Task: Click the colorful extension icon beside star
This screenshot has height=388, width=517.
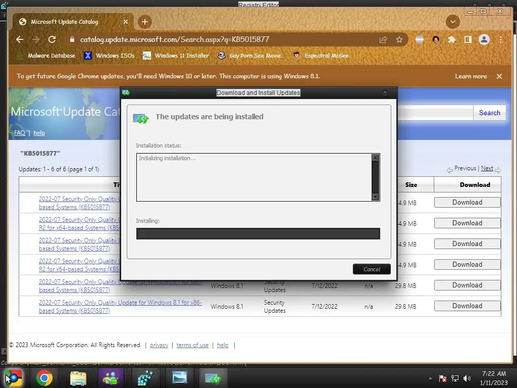Action: click(x=420, y=40)
